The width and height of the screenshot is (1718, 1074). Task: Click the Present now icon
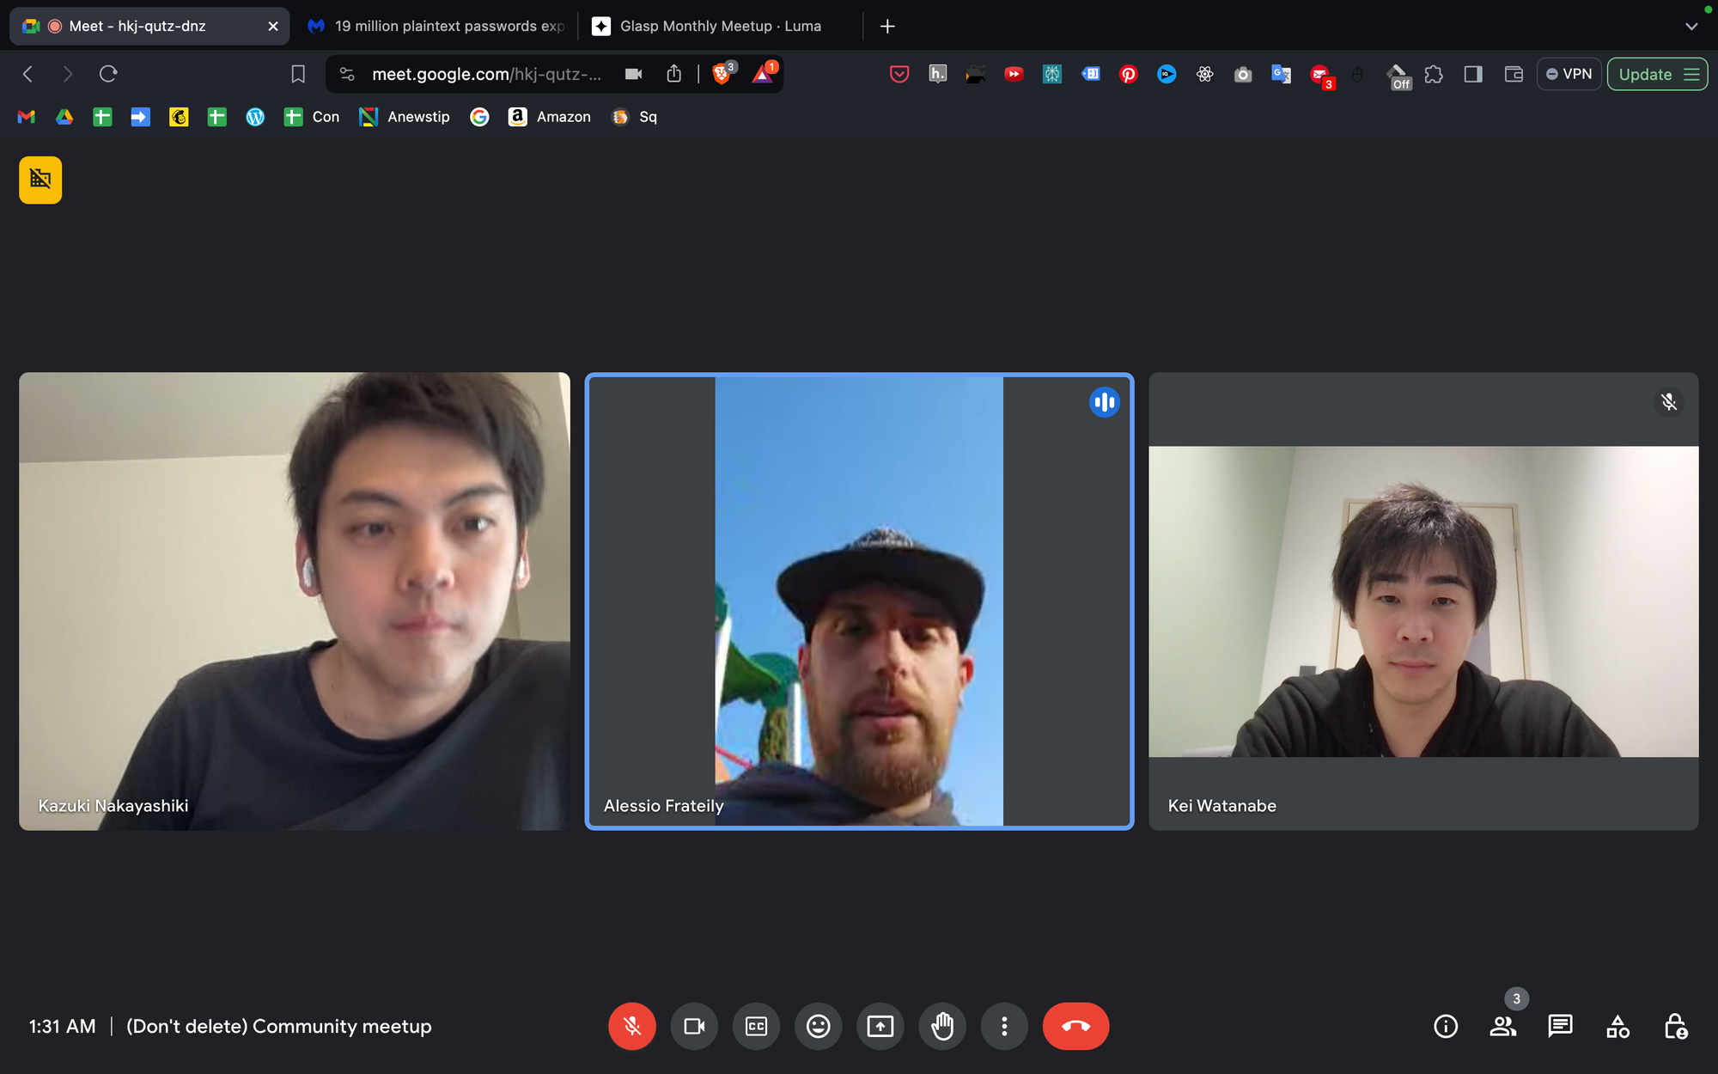(x=880, y=1026)
